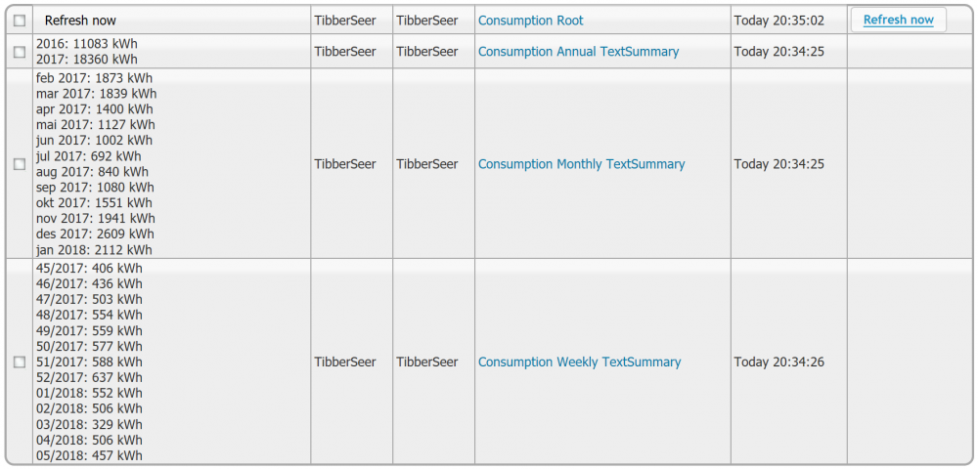Go to Consumption Weekly TextSummary

click(579, 362)
